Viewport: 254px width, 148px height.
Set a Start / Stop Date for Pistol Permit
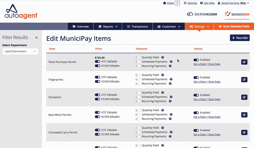(207, 64)
